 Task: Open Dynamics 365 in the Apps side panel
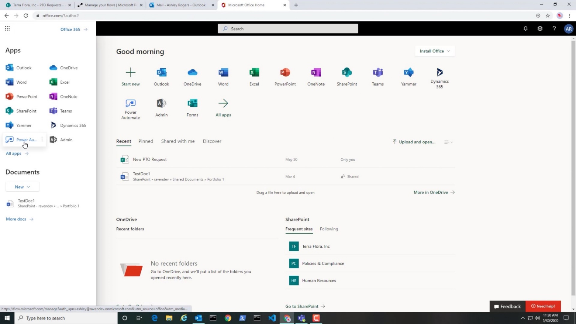[x=68, y=125]
